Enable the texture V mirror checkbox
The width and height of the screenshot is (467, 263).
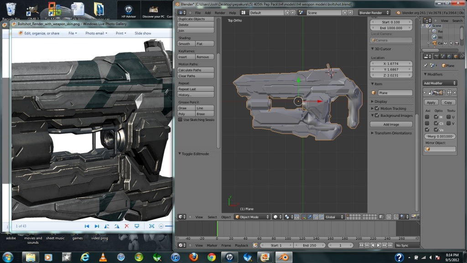click(x=449, y=123)
